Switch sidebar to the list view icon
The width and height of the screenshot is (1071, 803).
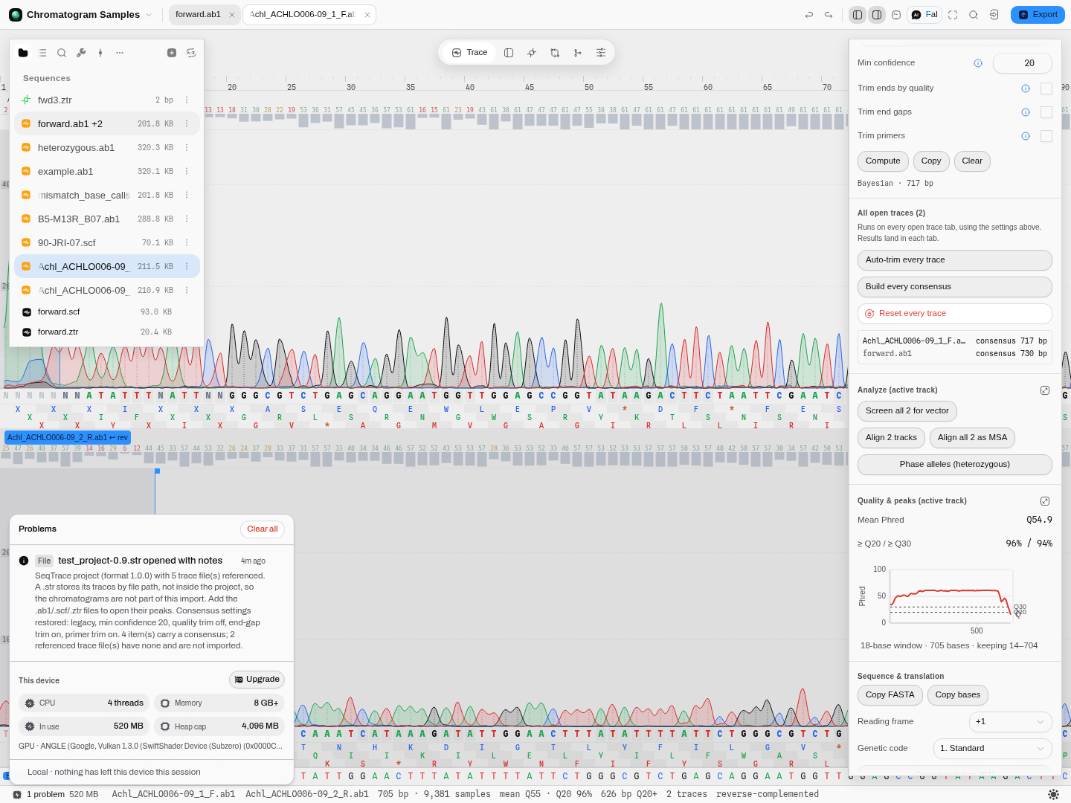42,53
